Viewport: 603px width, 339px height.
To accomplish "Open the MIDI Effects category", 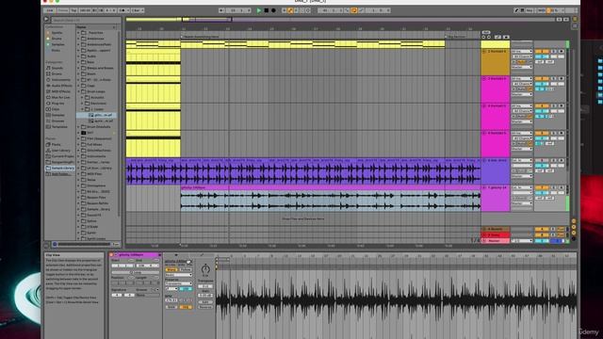I will click(x=60, y=91).
